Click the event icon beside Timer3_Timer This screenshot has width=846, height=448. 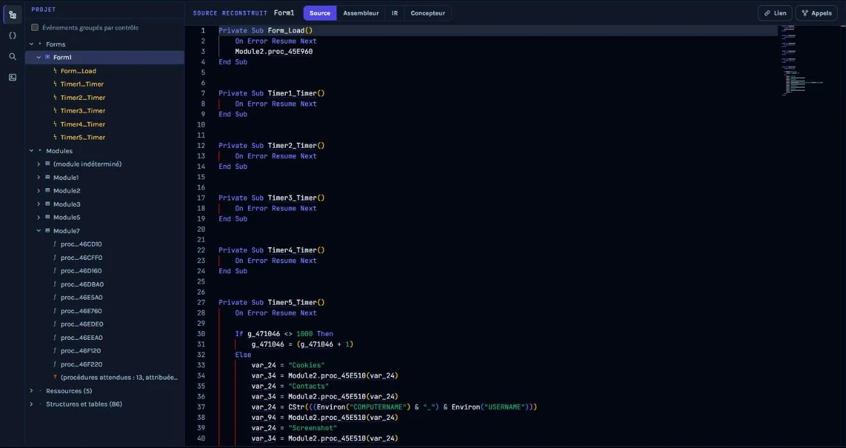[x=55, y=111]
